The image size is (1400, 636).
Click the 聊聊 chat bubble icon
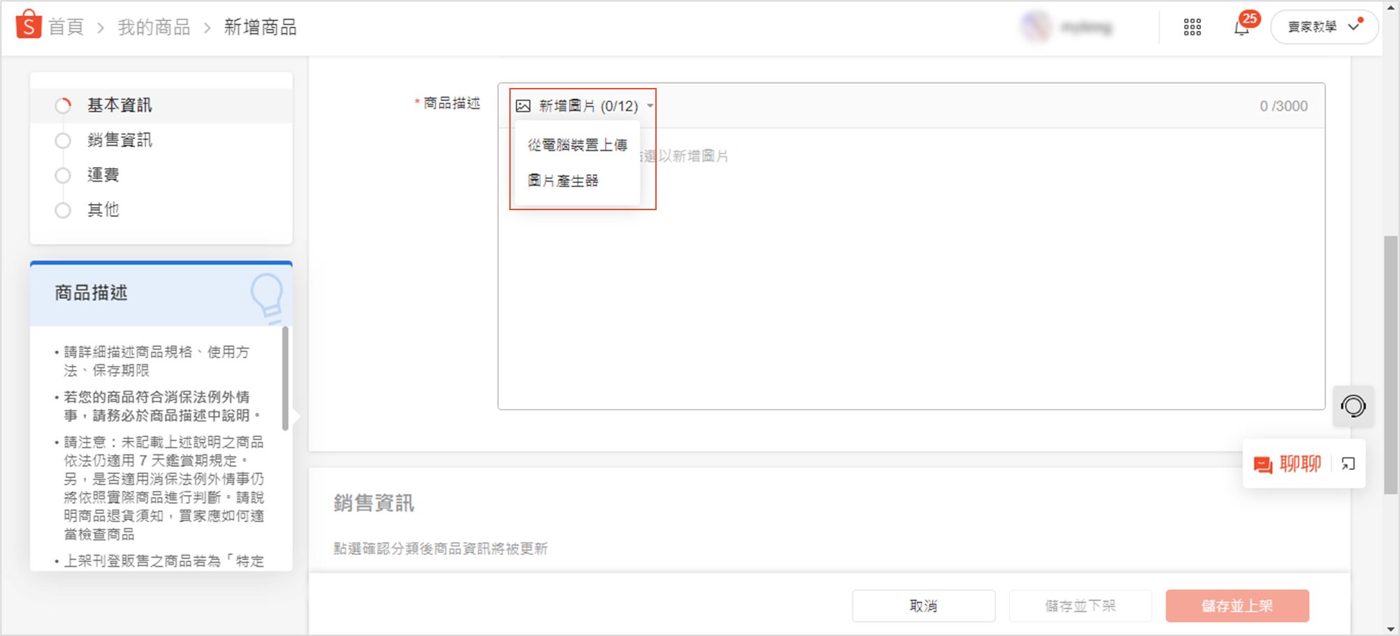(x=1263, y=464)
